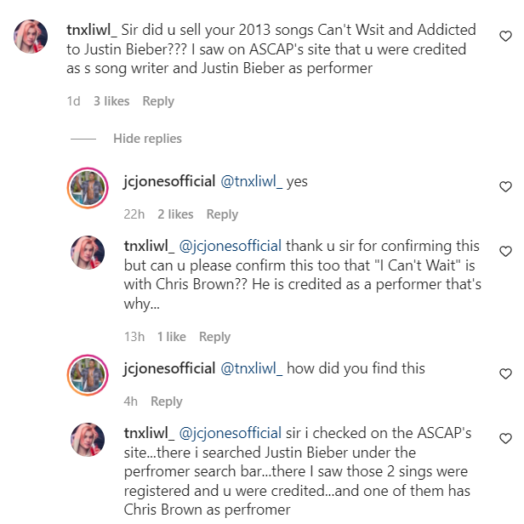Heart the reply about confirming Chris Brown
This screenshot has width=524, height=524.
coord(505,252)
